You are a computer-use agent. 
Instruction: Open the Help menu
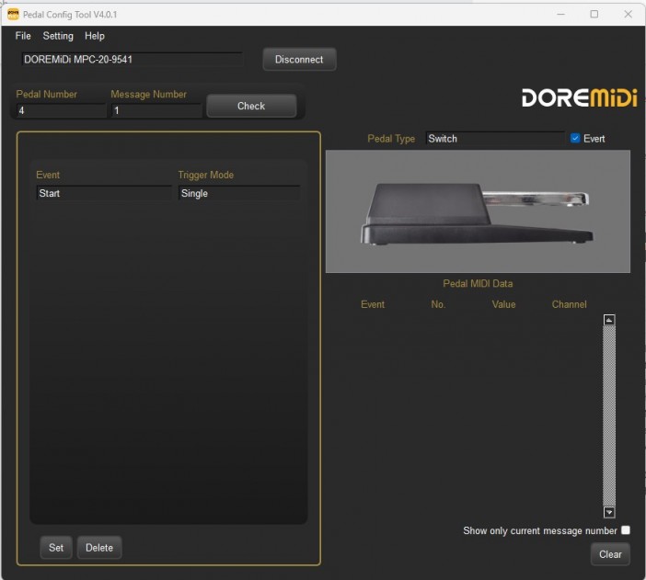click(95, 36)
